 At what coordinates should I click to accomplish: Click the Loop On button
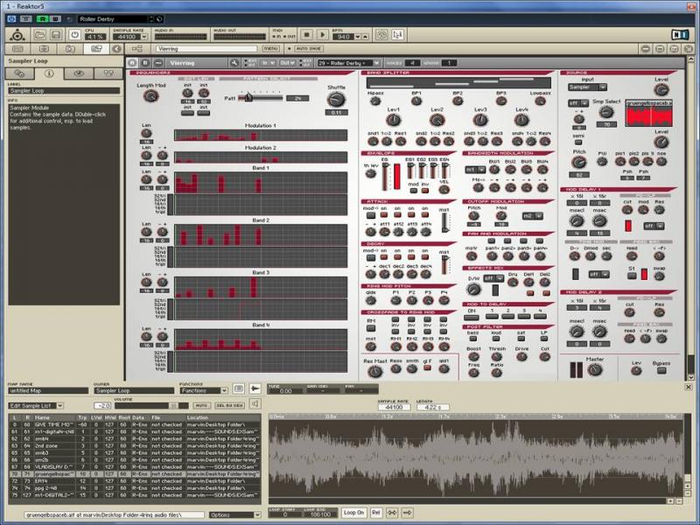(x=354, y=513)
